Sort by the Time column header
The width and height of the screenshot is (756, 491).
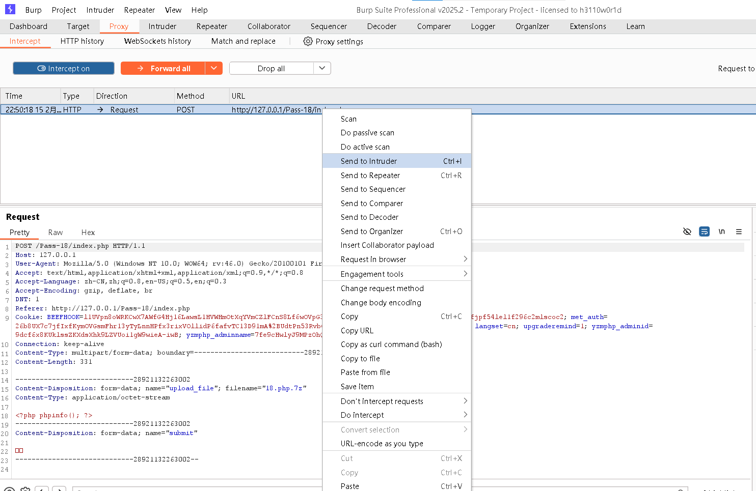pos(31,96)
